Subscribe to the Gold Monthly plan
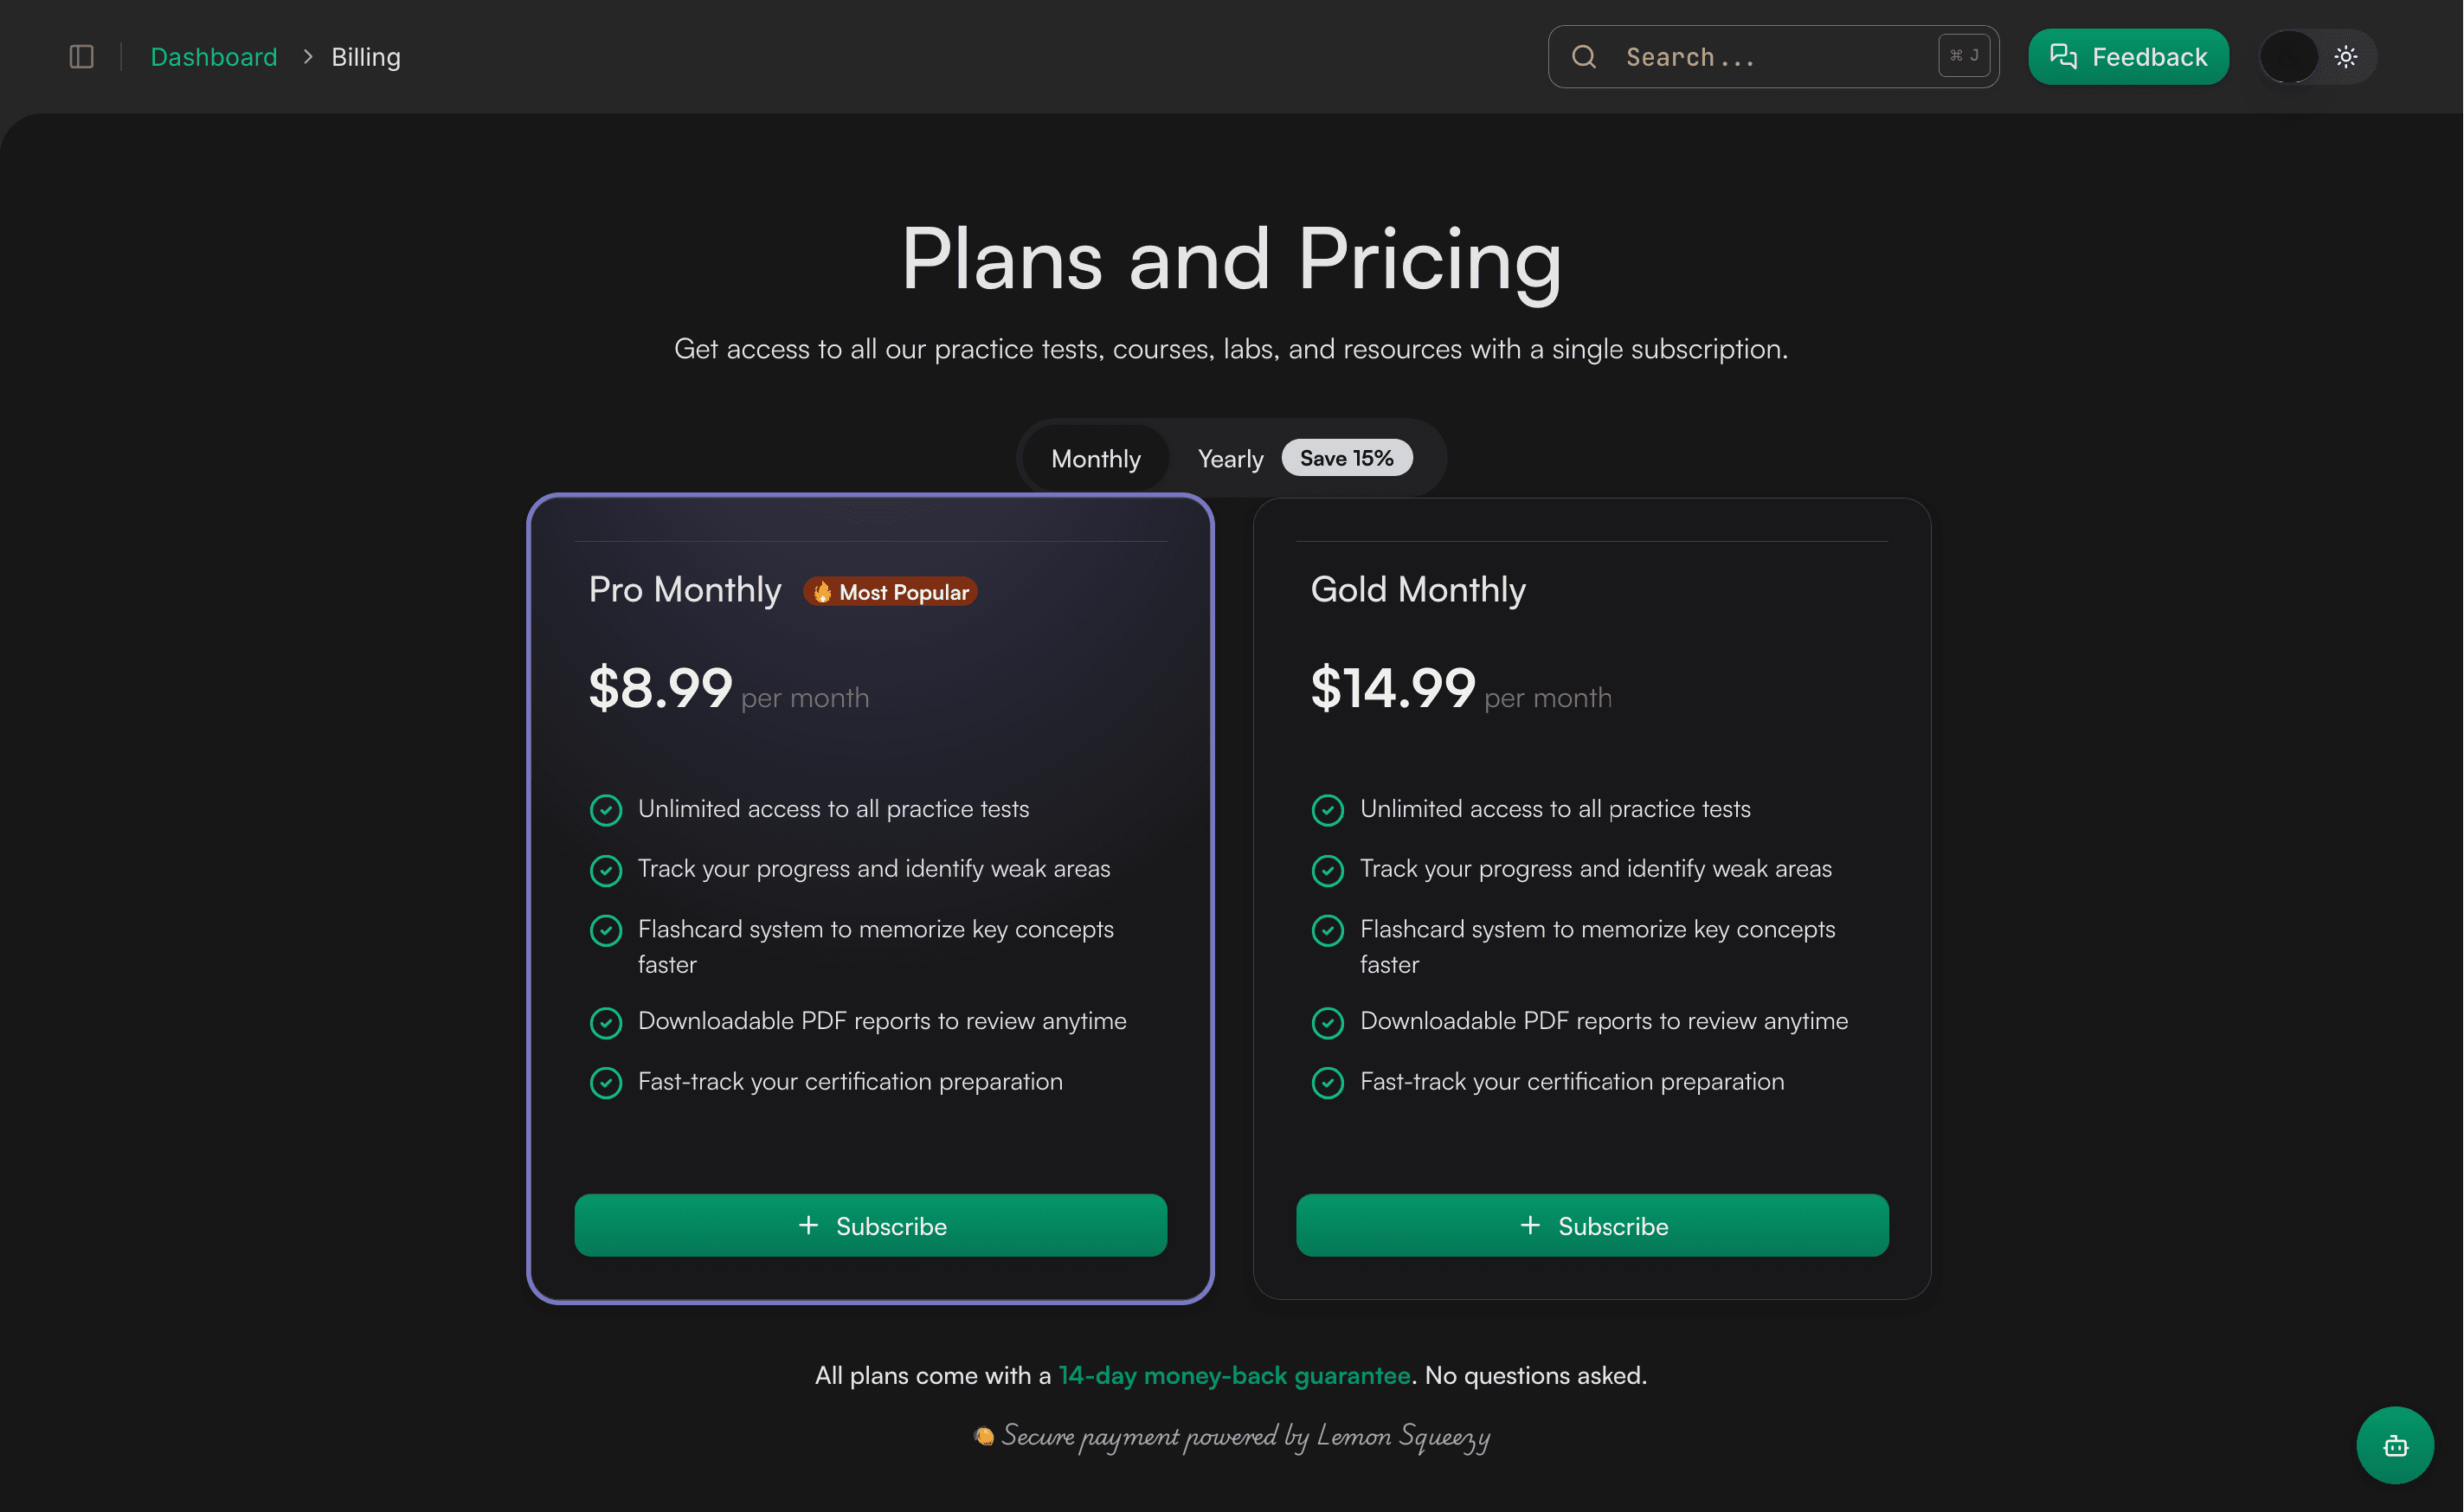 click(x=1592, y=1225)
